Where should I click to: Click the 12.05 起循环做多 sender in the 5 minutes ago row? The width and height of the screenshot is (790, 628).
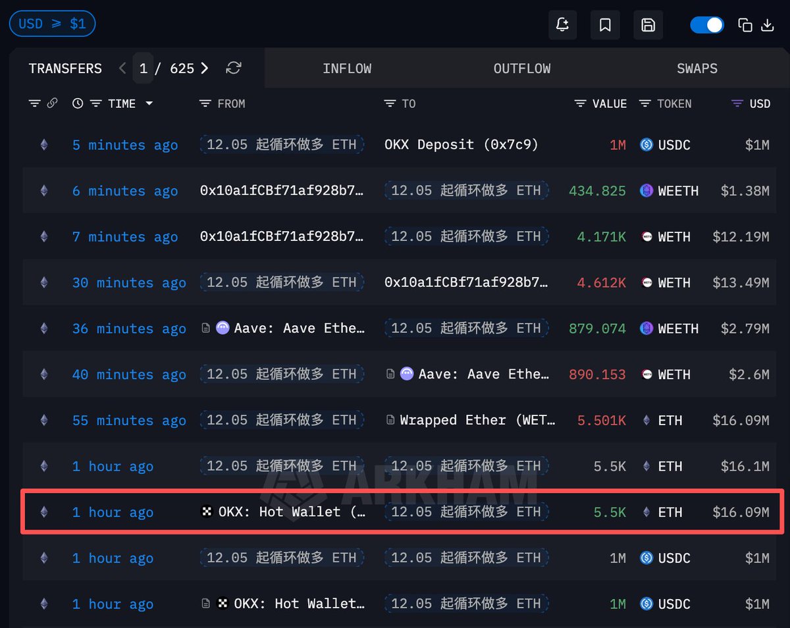click(x=282, y=144)
